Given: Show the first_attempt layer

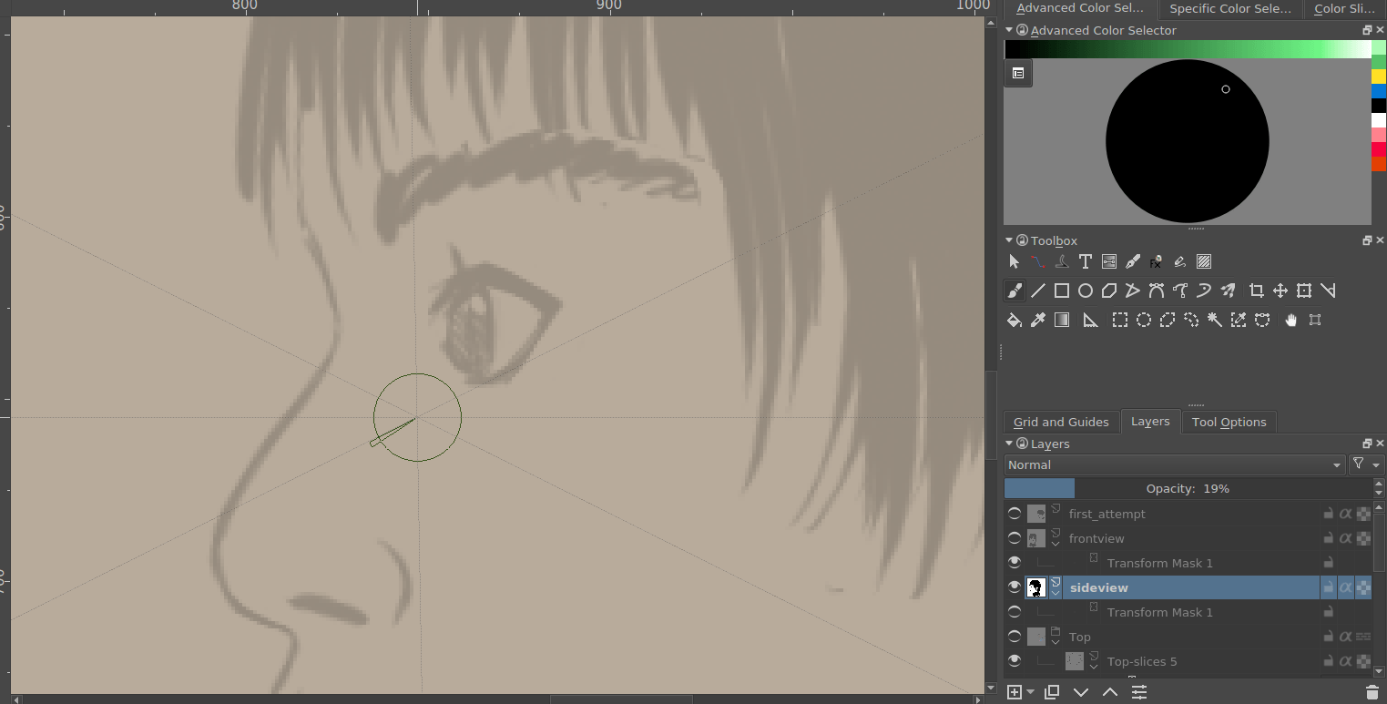Looking at the screenshot, I should (1014, 514).
